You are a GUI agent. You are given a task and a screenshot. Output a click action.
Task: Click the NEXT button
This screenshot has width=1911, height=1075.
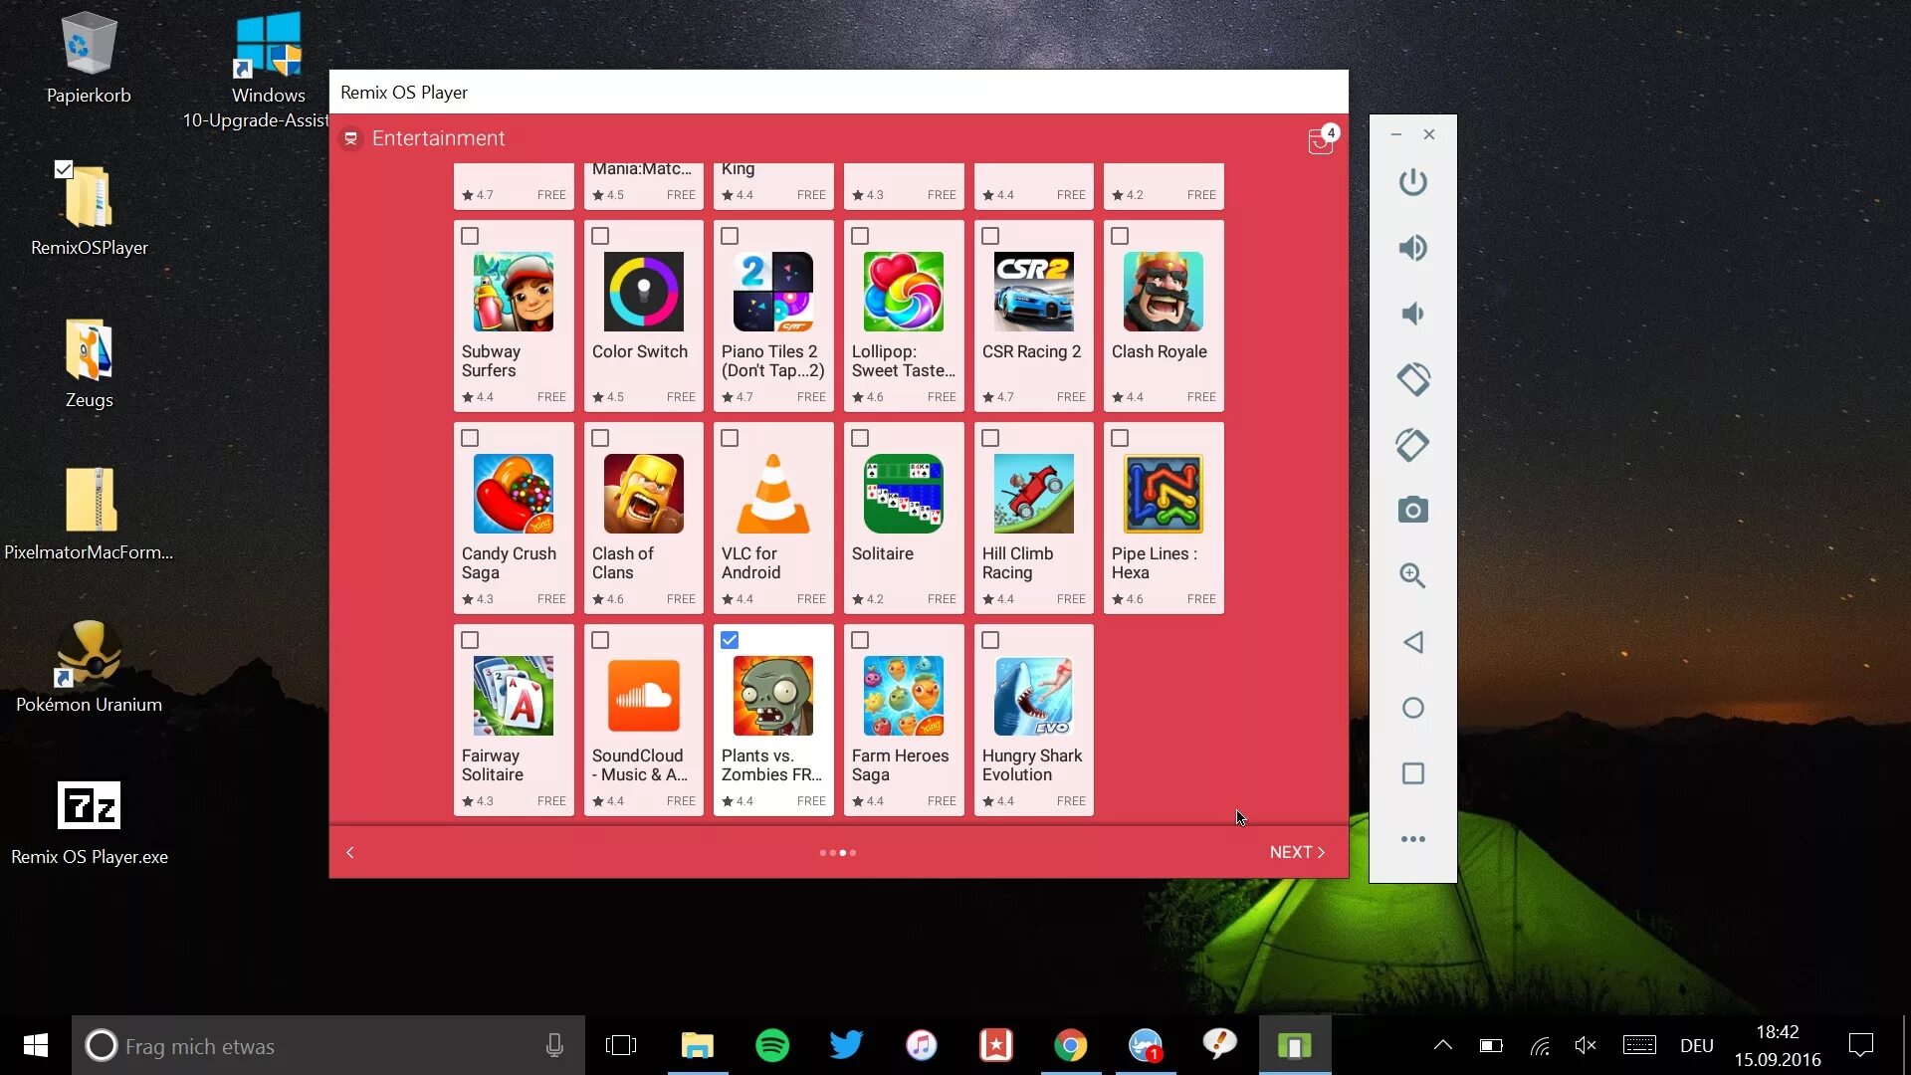pyautogui.click(x=1297, y=852)
